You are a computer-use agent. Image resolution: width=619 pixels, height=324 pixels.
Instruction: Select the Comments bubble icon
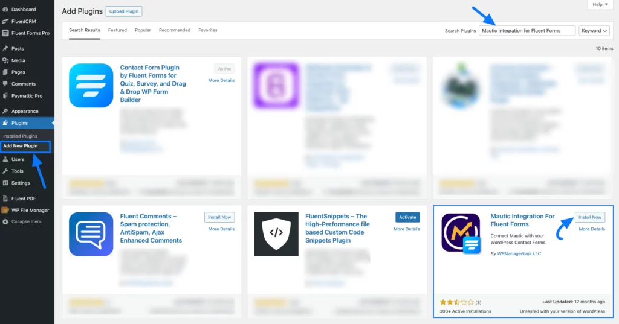(5, 84)
